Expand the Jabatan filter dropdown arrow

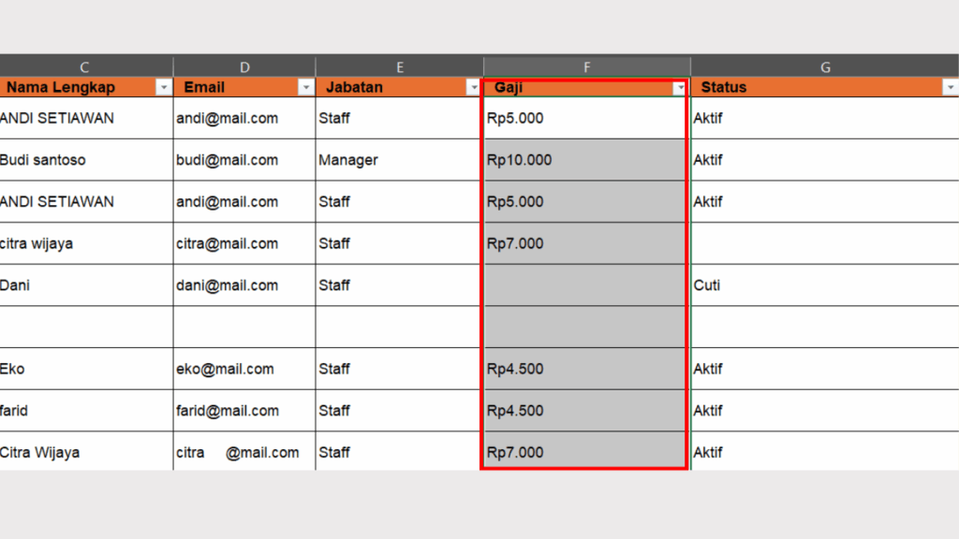tap(474, 87)
